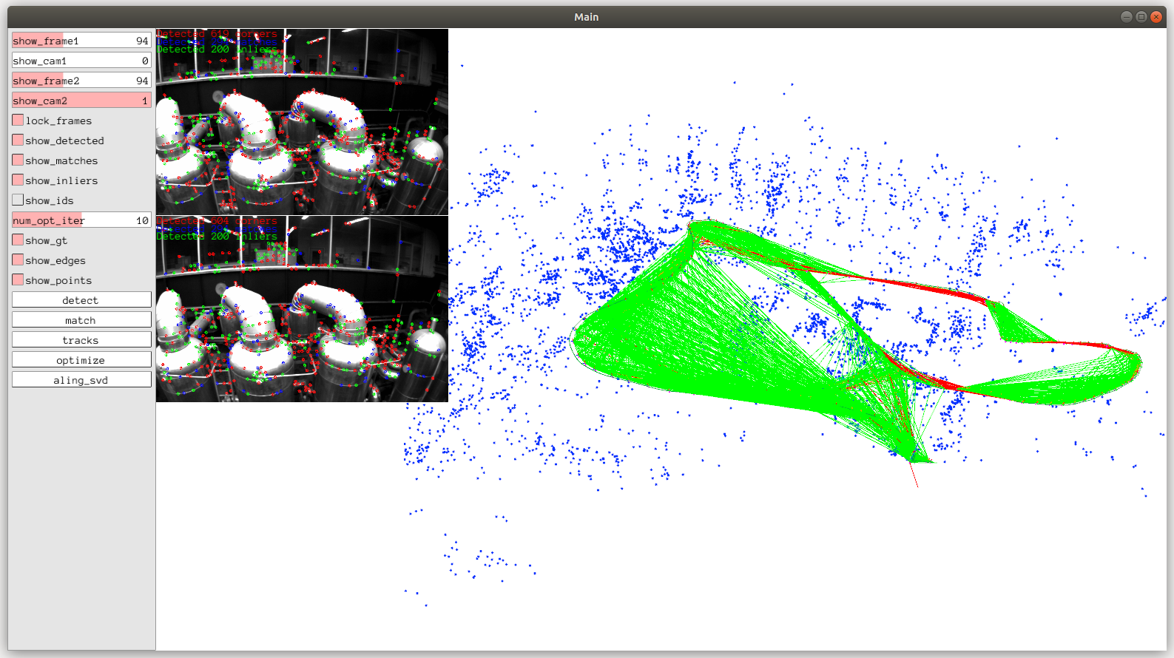The image size is (1174, 658).
Task: Run the match button
Action: point(81,320)
